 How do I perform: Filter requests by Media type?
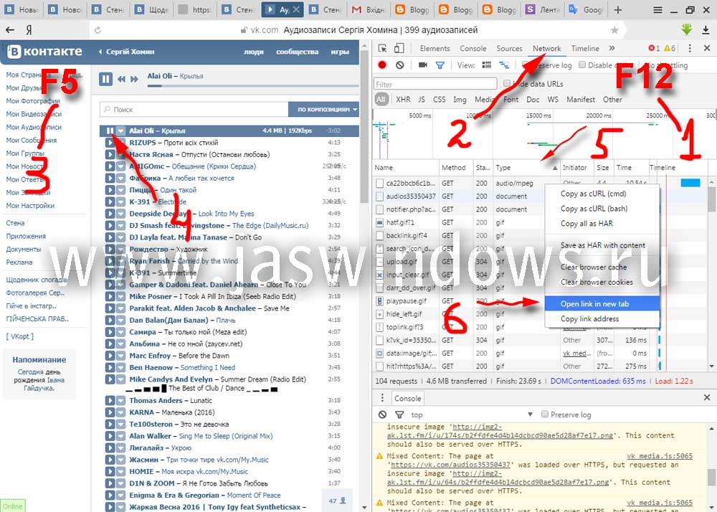(485, 99)
